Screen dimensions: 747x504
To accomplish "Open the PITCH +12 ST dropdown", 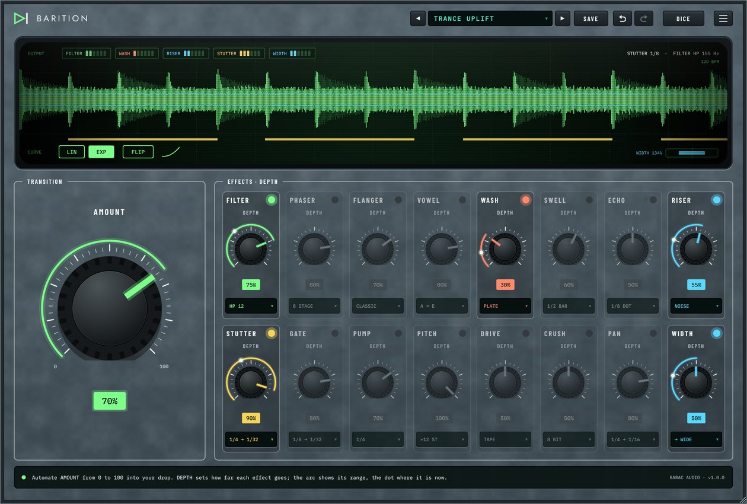I will 442,439.
